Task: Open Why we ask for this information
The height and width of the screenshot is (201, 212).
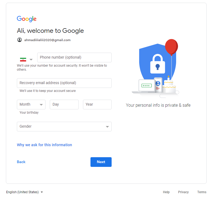Action: tap(44, 145)
